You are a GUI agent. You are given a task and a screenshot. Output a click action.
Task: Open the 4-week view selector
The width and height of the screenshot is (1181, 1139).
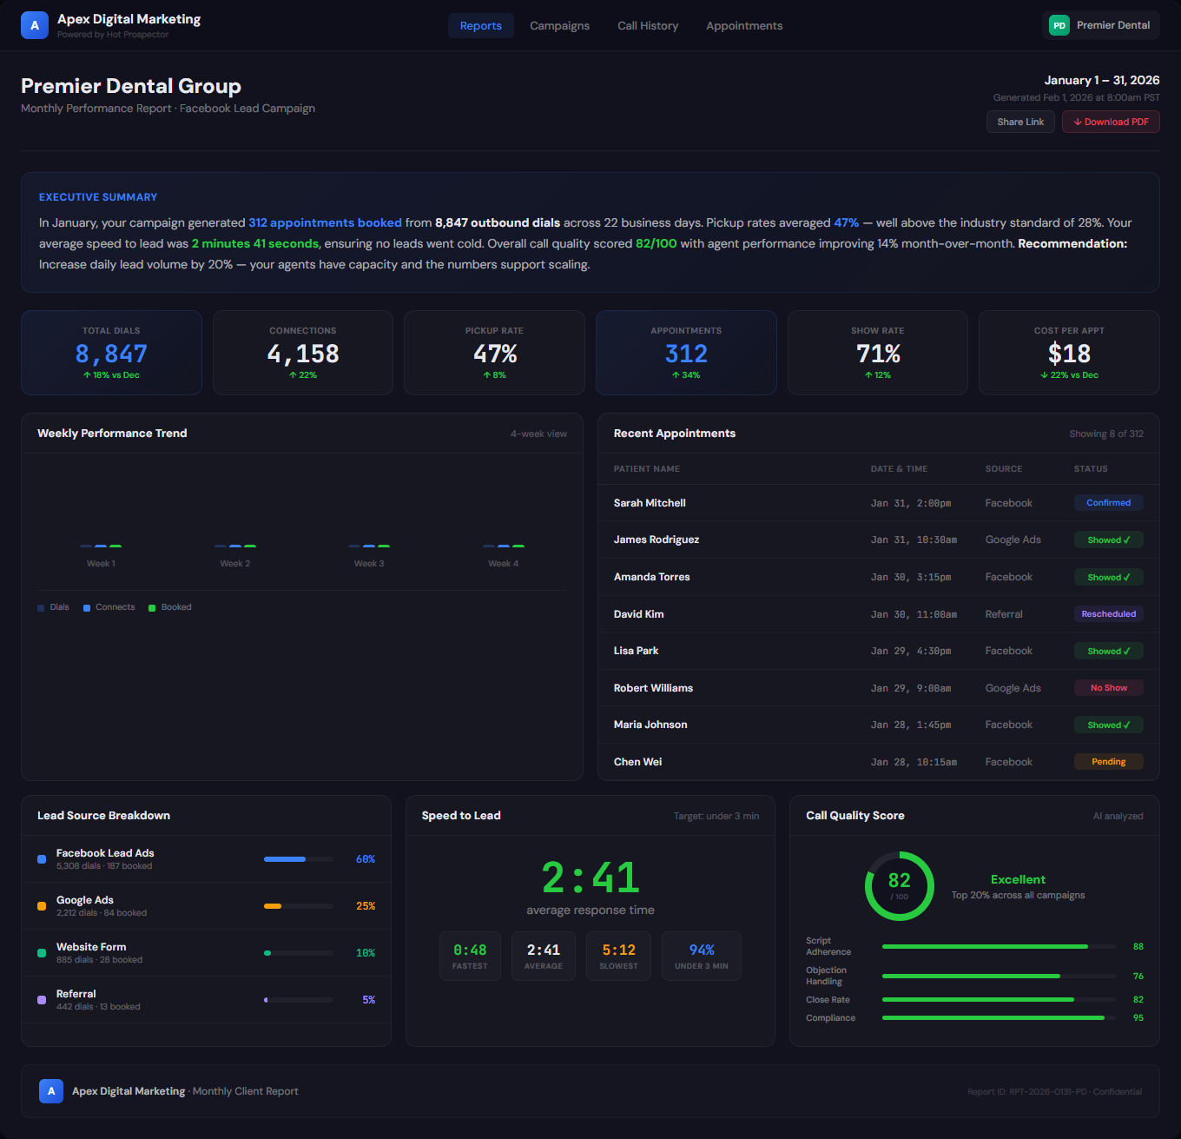(x=538, y=434)
